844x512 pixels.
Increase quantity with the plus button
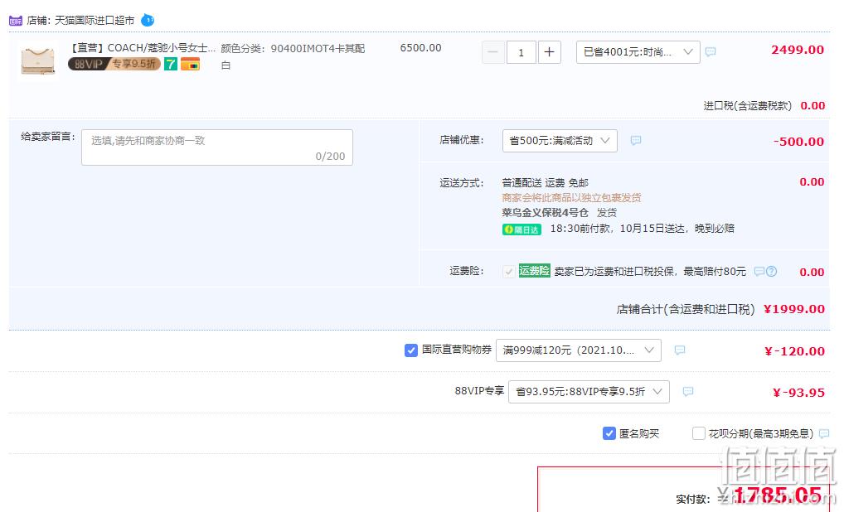549,52
